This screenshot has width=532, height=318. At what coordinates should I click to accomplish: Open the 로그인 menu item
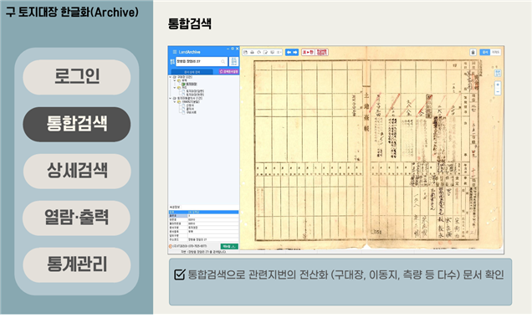click(77, 77)
